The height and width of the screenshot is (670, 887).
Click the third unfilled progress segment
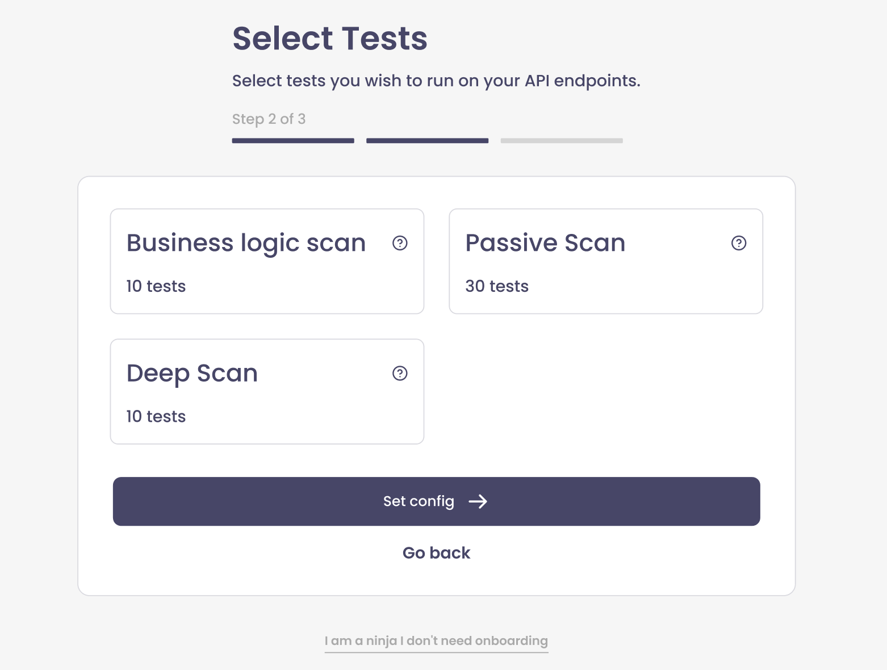point(561,140)
